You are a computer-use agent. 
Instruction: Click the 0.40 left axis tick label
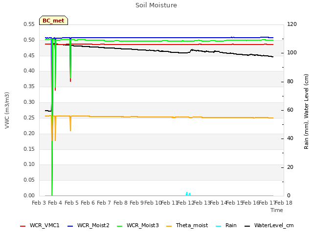[x=29, y=70]
